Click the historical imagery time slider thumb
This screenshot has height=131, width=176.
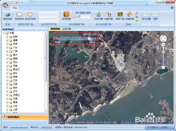click(x=89, y=39)
